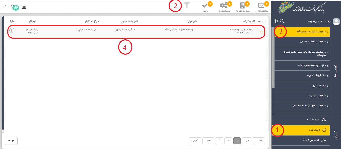Open the notifications bell icon
Viewport: 341px width, 149px height.
pyautogui.click(x=12, y=7)
